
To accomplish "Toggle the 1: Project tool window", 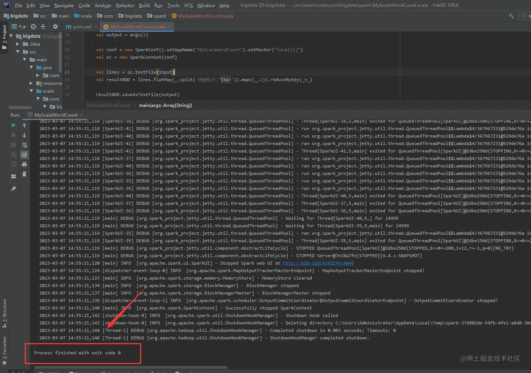I will point(4,37).
